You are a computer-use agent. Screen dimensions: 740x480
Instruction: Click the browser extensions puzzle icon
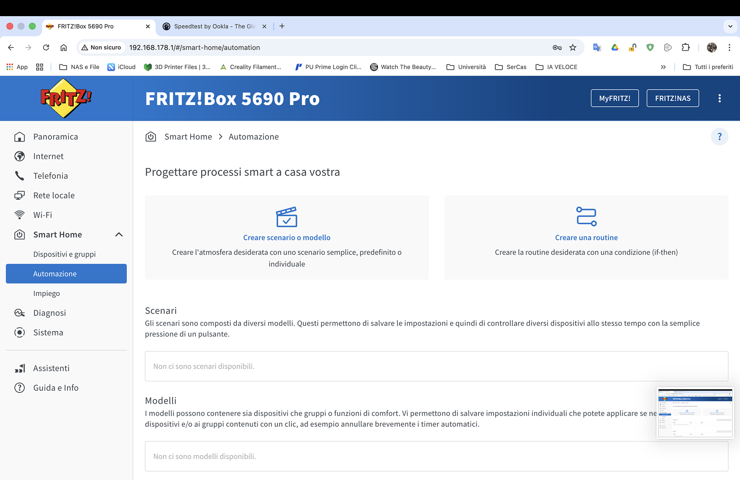click(685, 47)
